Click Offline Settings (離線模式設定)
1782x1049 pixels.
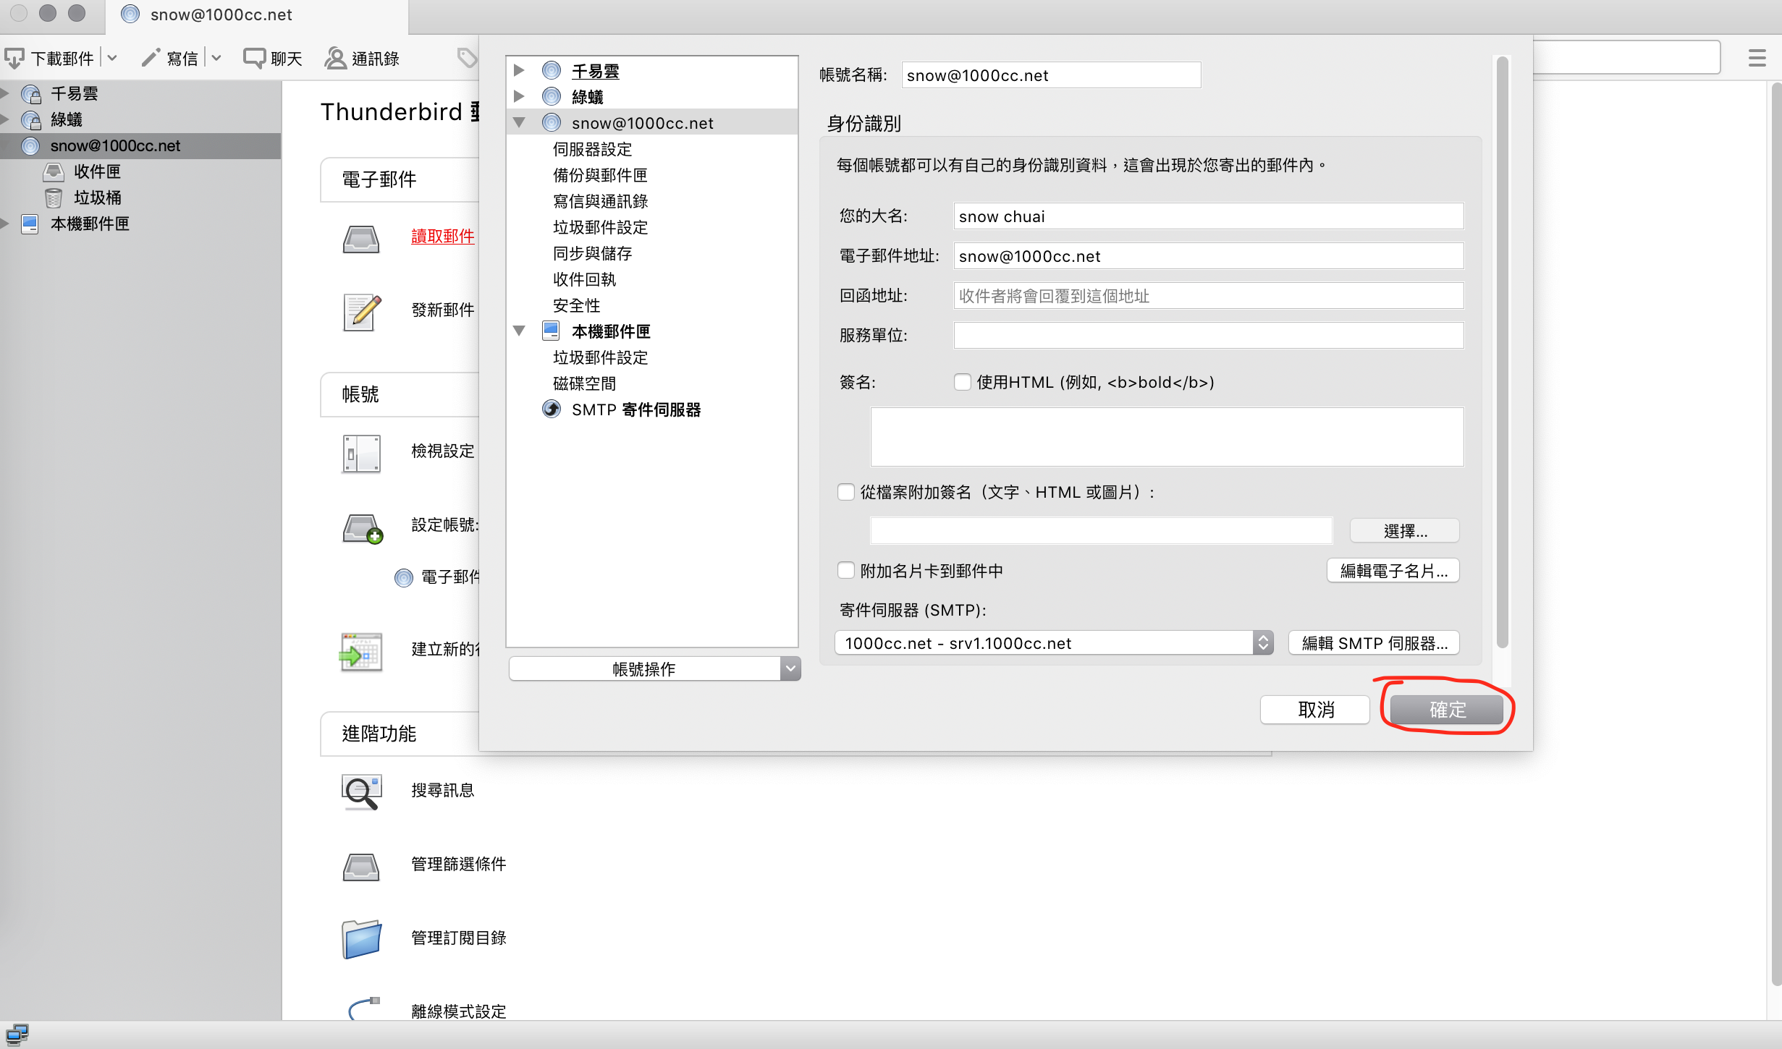(459, 1011)
